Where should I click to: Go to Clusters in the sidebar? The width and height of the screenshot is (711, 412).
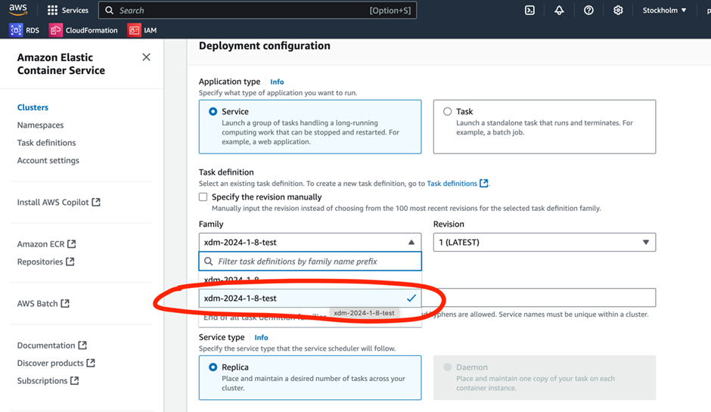click(x=33, y=107)
